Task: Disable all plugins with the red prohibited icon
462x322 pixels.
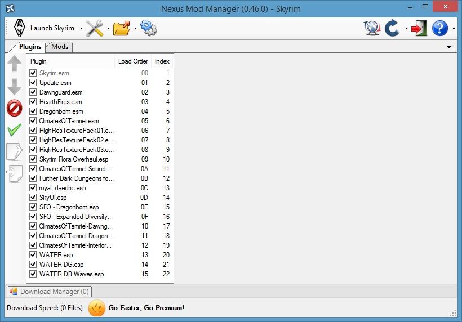Action: [x=14, y=108]
